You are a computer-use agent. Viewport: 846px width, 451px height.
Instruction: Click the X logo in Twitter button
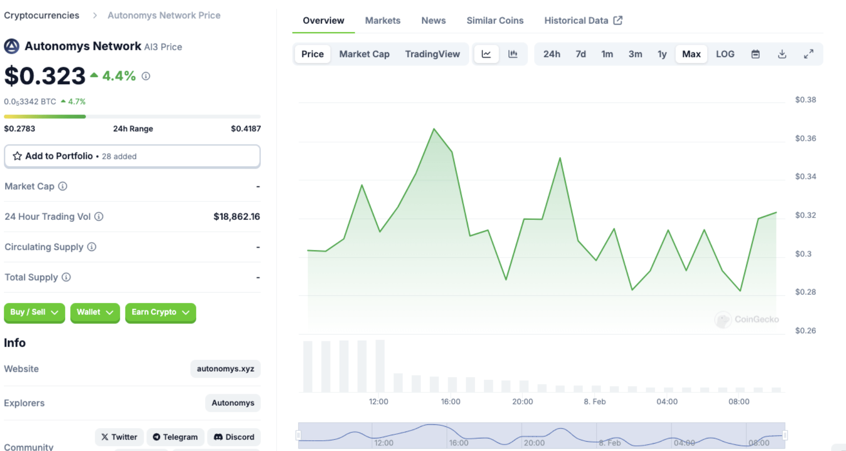[x=105, y=437]
